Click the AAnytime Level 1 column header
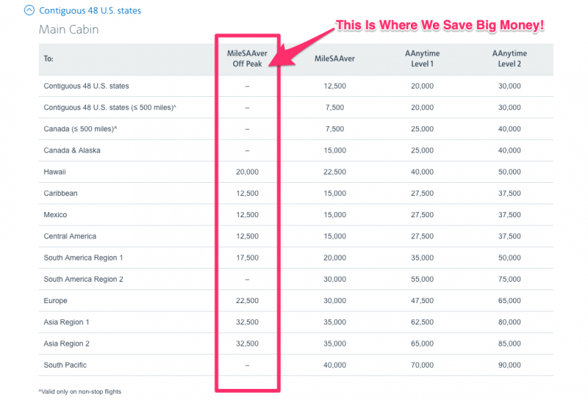 point(423,59)
